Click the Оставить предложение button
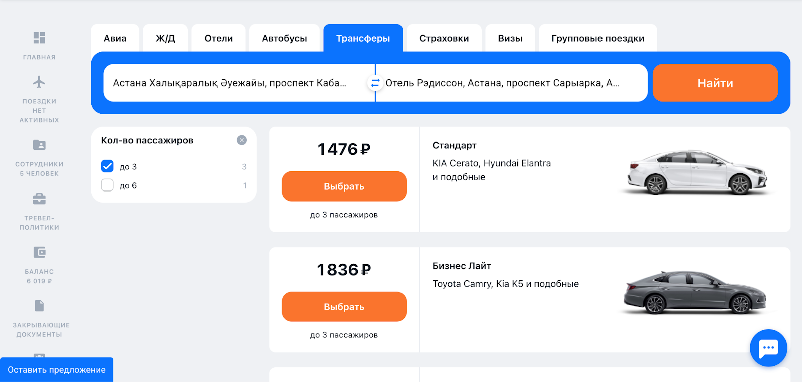Viewport: 802px width, 382px height. coord(57,370)
